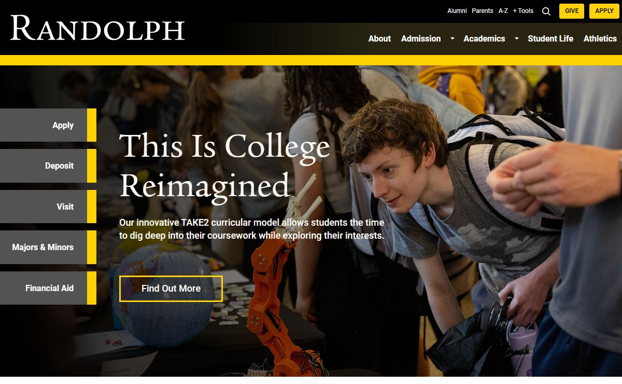
Task: Click the Randolph logo
Action: [x=97, y=28]
